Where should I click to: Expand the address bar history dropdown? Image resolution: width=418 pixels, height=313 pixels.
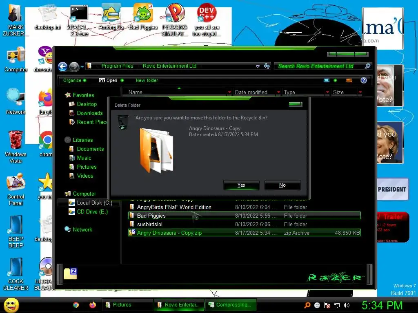[x=258, y=66]
